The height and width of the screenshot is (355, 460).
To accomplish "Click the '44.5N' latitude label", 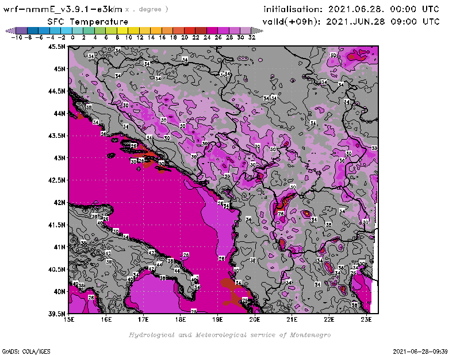I will click(x=56, y=91).
